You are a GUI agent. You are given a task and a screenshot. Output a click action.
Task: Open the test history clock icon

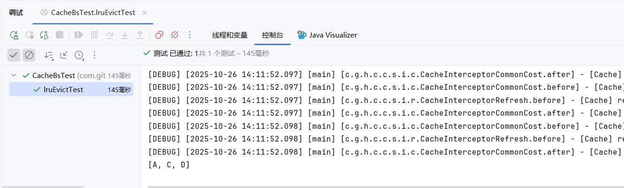click(79, 55)
